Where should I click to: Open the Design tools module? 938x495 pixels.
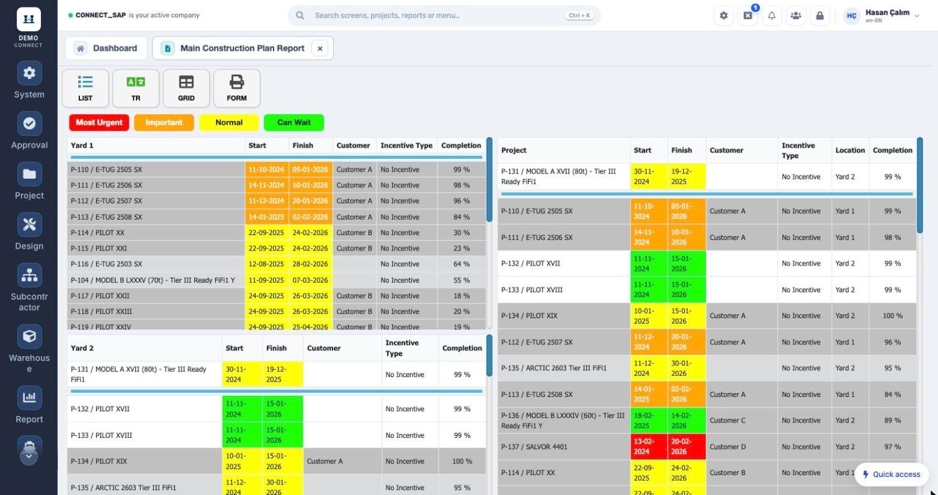[x=29, y=225]
